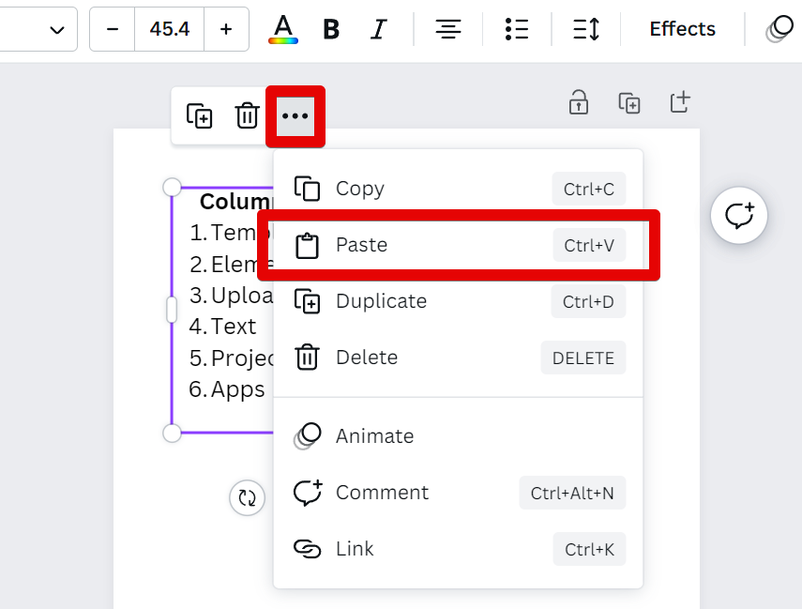This screenshot has height=609, width=802.
Task: Toggle italic text formatting
Action: (x=378, y=29)
